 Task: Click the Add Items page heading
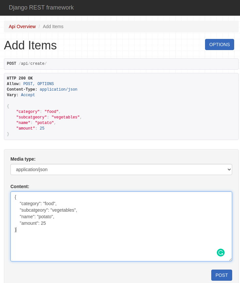30,45
